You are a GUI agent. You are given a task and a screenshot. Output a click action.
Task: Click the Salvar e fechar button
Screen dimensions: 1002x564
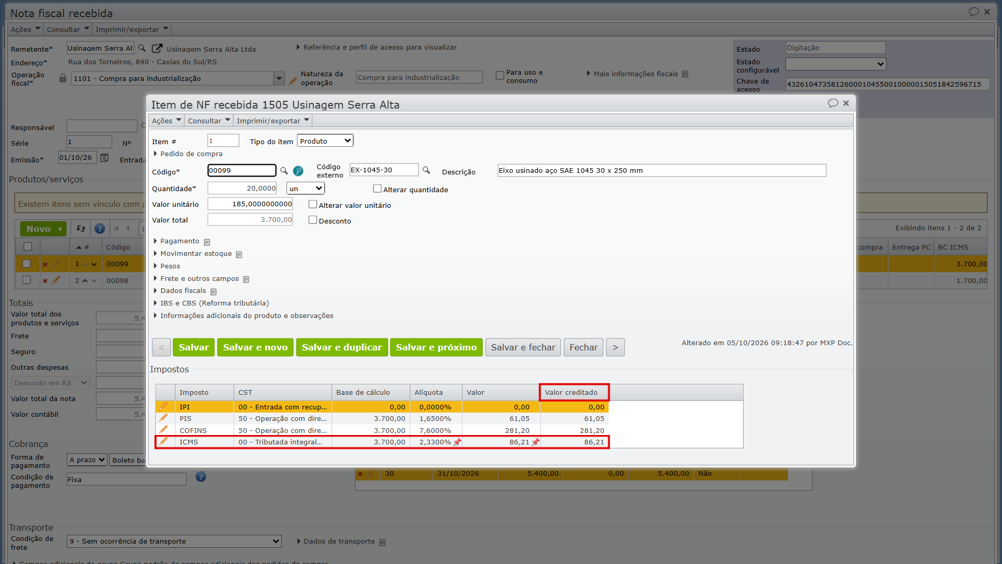523,347
